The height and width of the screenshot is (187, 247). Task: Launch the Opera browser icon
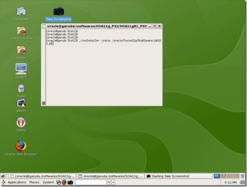coord(21,124)
